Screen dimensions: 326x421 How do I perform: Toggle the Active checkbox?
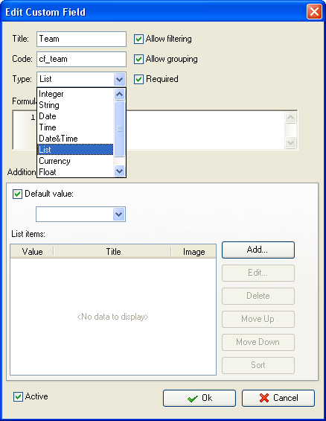(18, 397)
